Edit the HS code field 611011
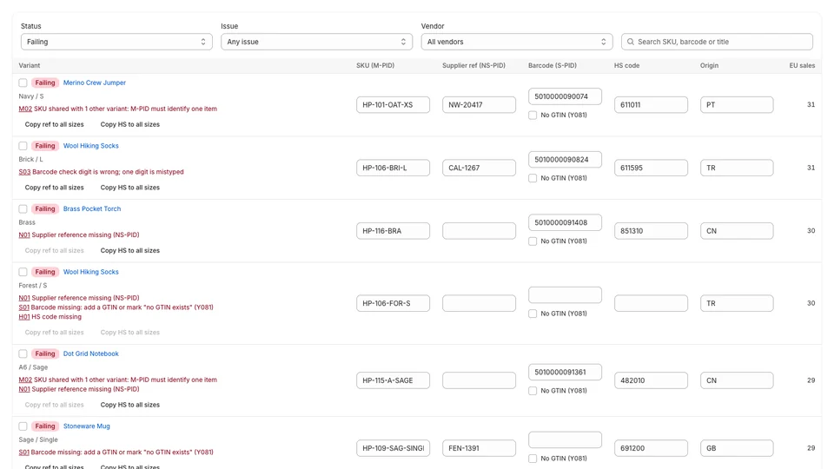The image size is (834, 469). click(651, 105)
